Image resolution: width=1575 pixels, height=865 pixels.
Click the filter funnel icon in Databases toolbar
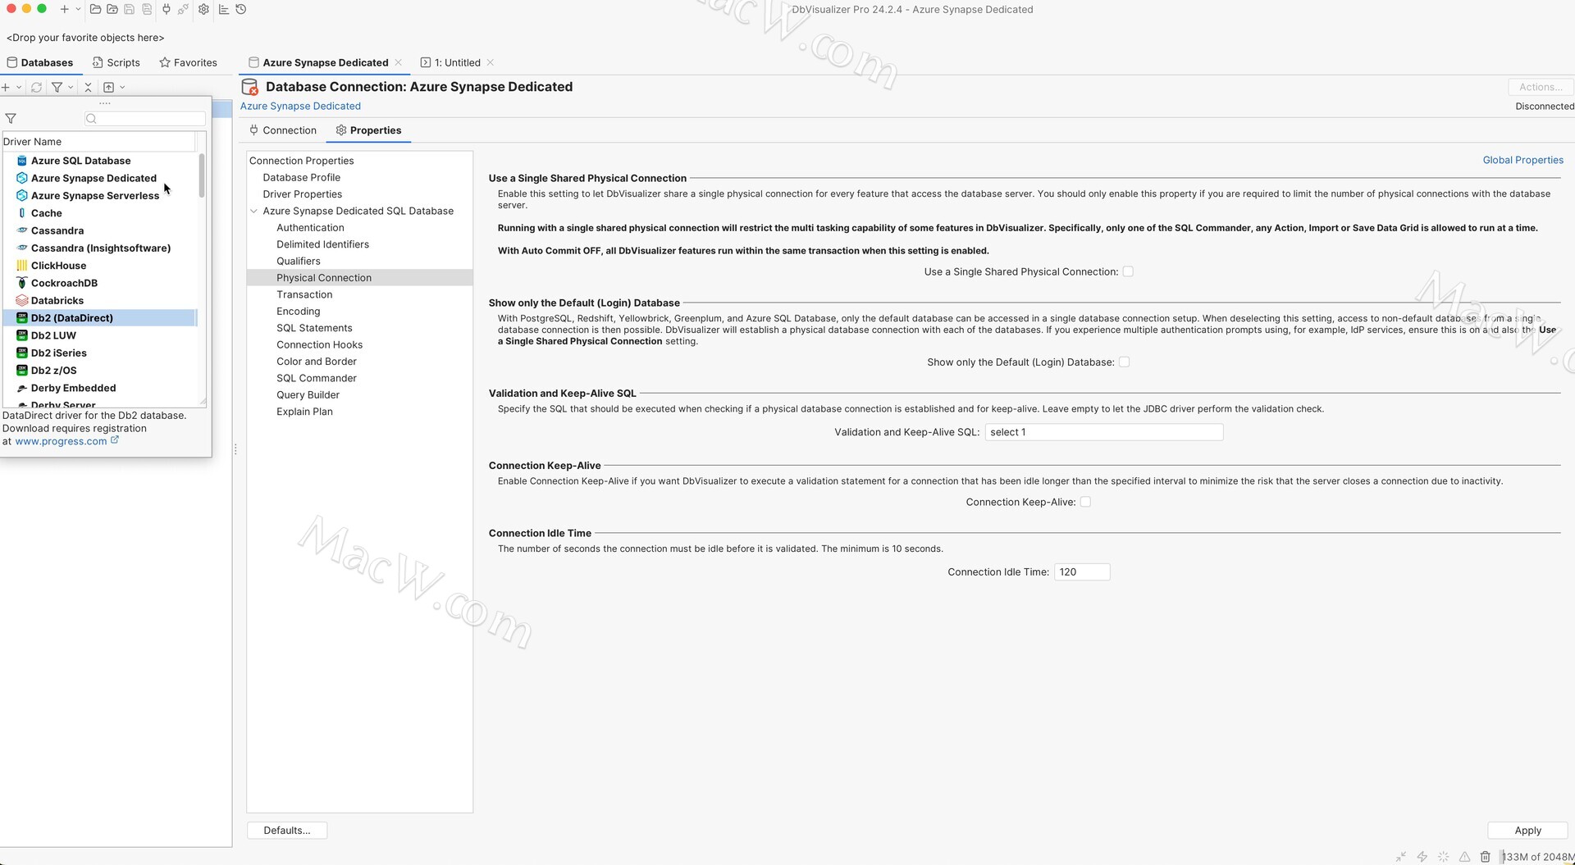click(x=57, y=87)
